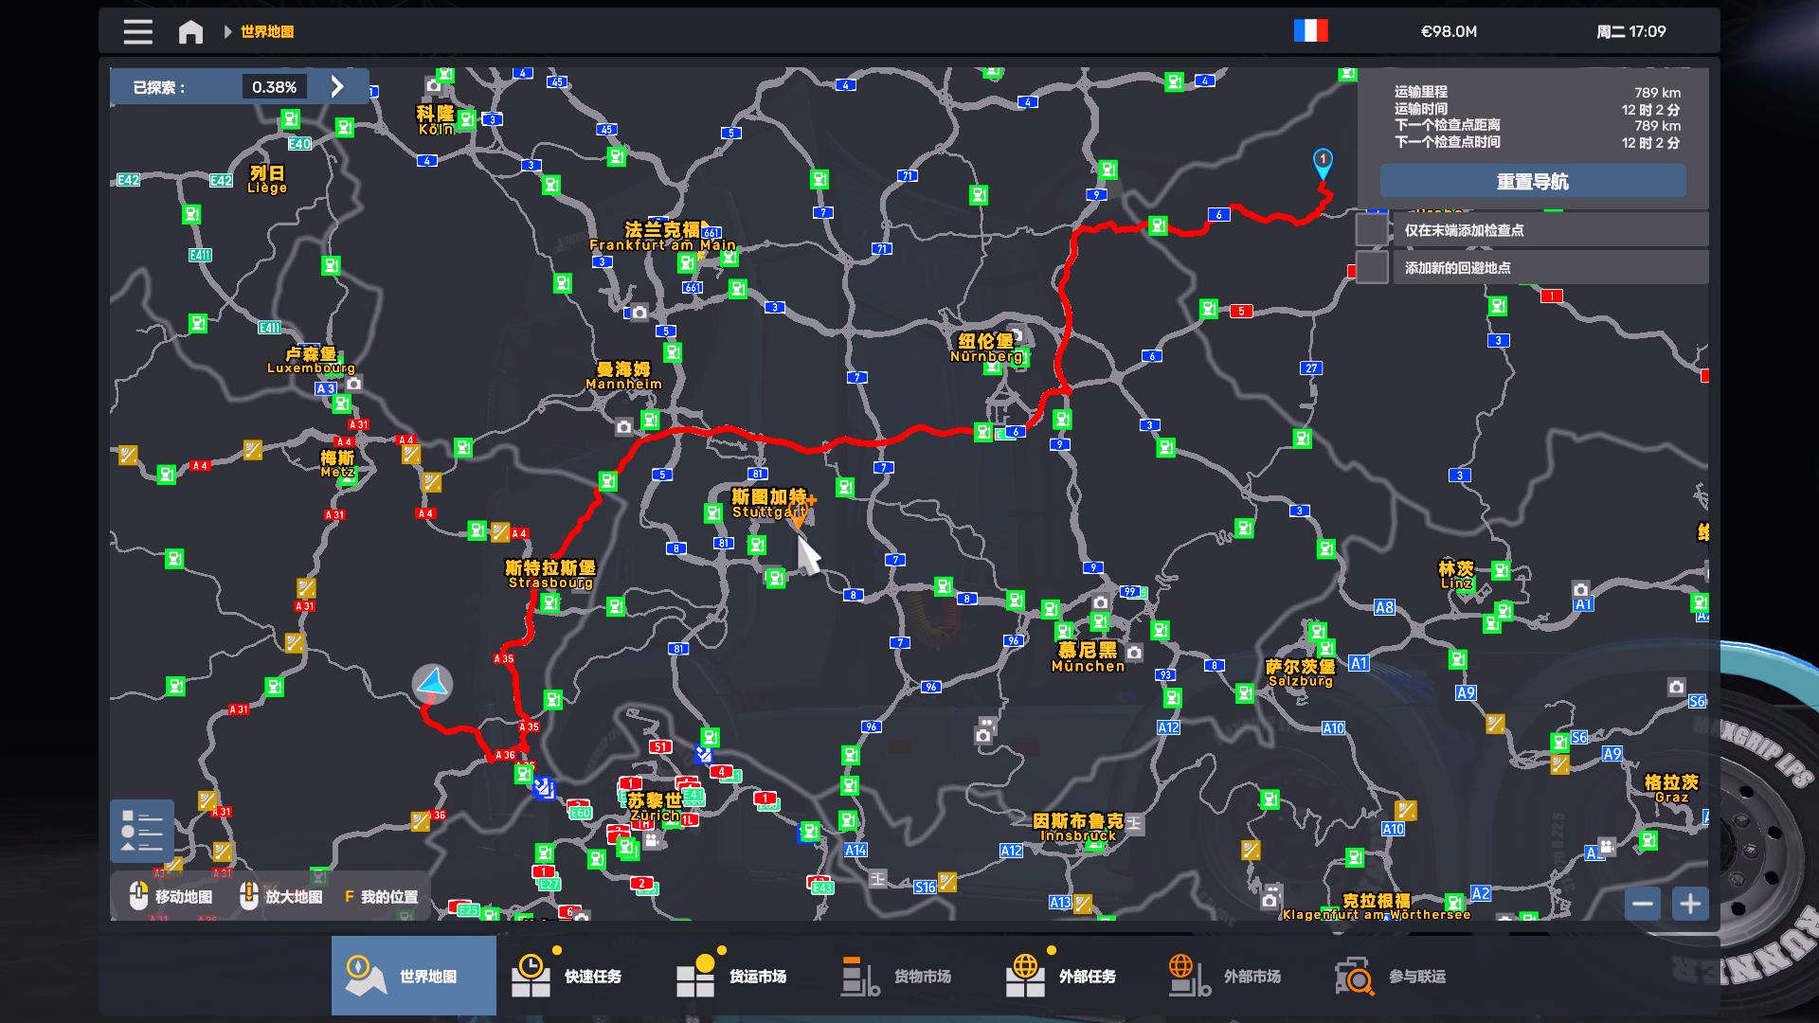The image size is (1819, 1023).
Task: Click the camera icon near München
Action: point(1134,653)
